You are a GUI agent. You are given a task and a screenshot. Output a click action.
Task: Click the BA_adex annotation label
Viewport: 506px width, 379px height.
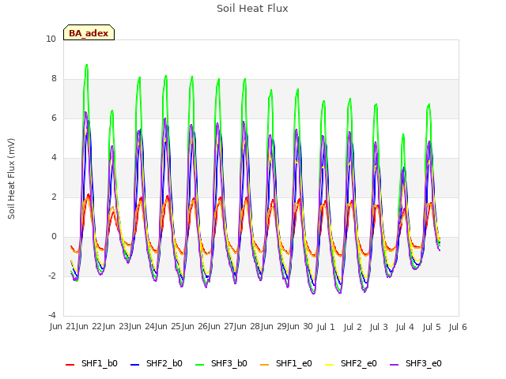coord(89,33)
